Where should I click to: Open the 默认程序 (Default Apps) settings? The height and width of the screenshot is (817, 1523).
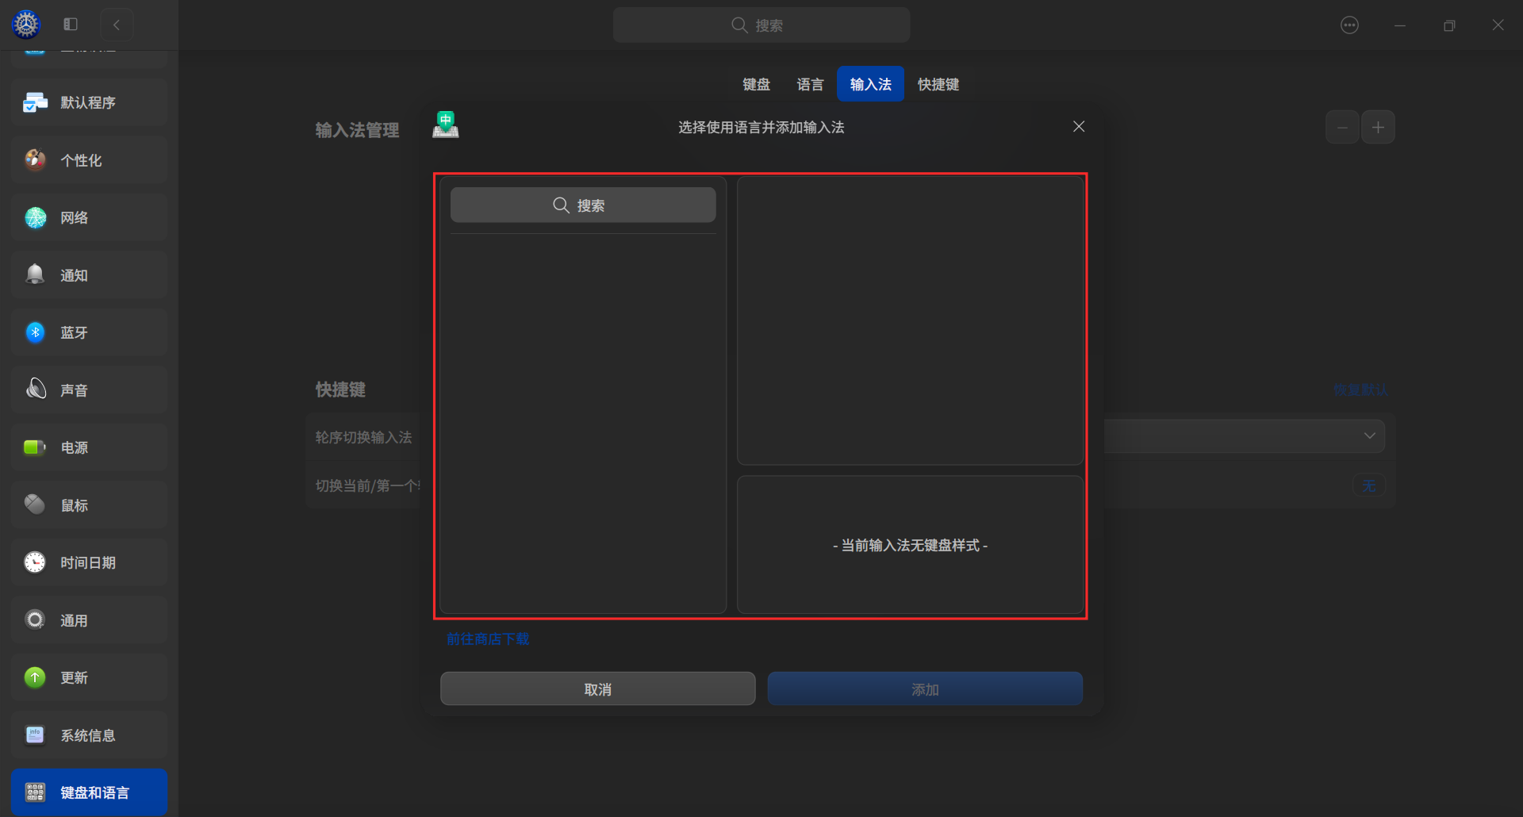(x=87, y=102)
